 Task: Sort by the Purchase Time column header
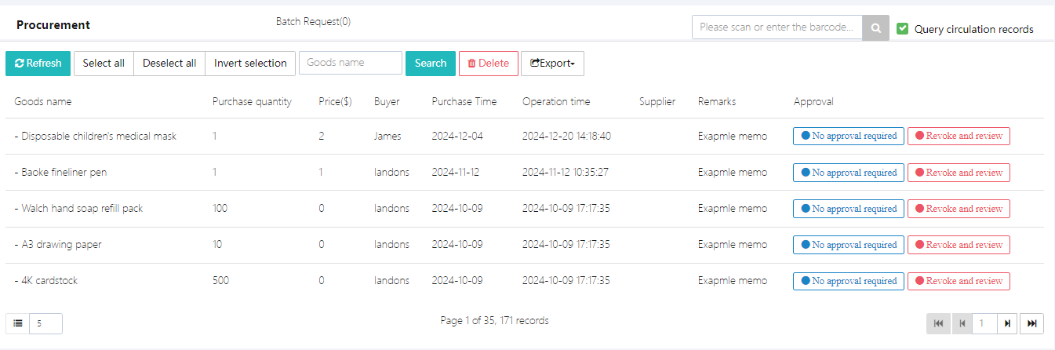463,101
